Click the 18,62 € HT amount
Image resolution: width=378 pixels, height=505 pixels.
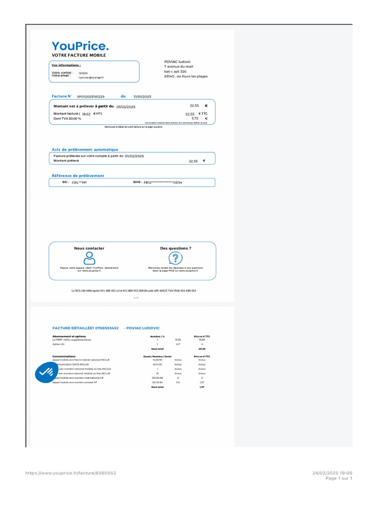(92, 114)
